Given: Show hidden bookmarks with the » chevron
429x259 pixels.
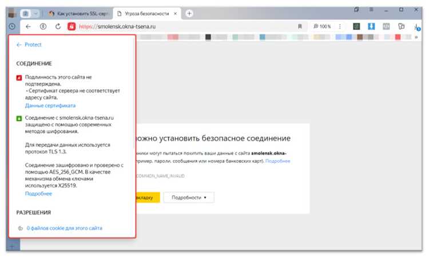Looking at the screenshot, I should [416, 37].
